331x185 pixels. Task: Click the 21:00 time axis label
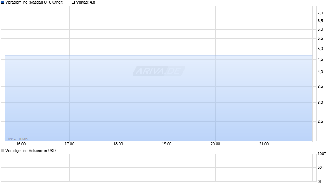[x=264, y=144]
